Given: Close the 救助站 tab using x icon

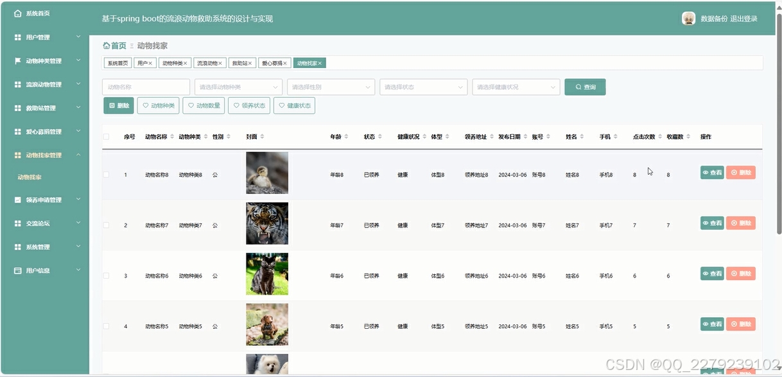Looking at the screenshot, I should [x=250, y=63].
